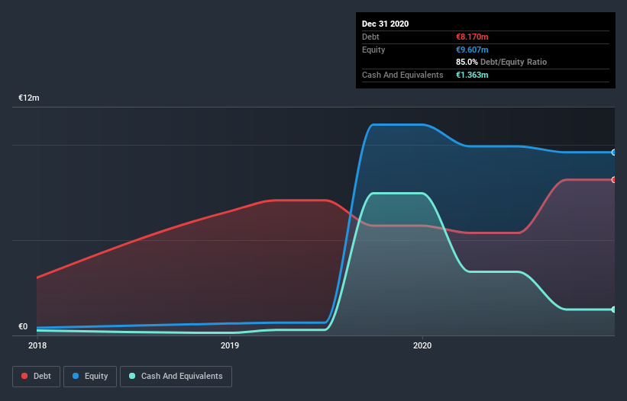The height and width of the screenshot is (401, 627).
Task: Click the €9.607m equity value
Action: 472,50
